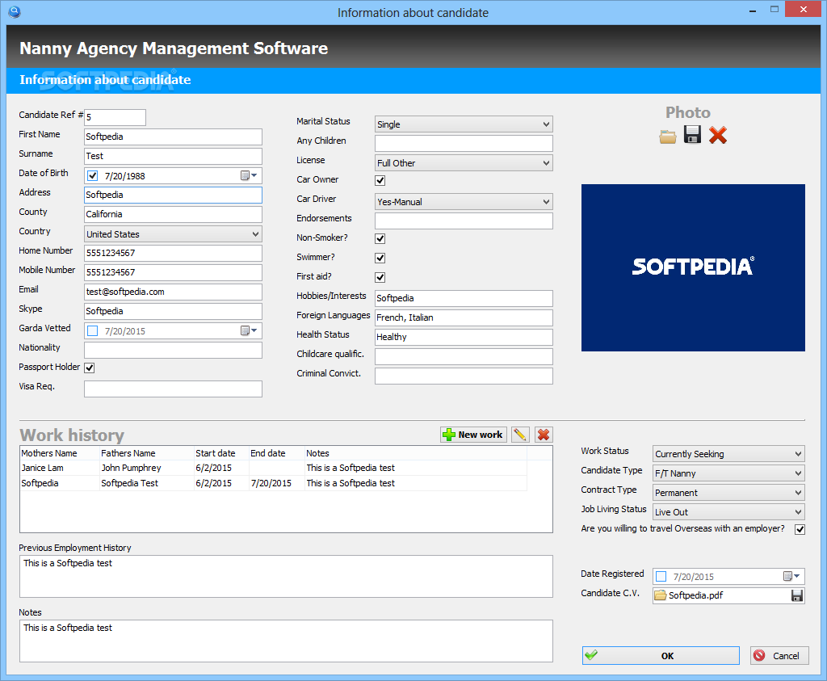The height and width of the screenshot is (681, 827).
Task: Delete selected work history entry
Action: coord(544,435)
